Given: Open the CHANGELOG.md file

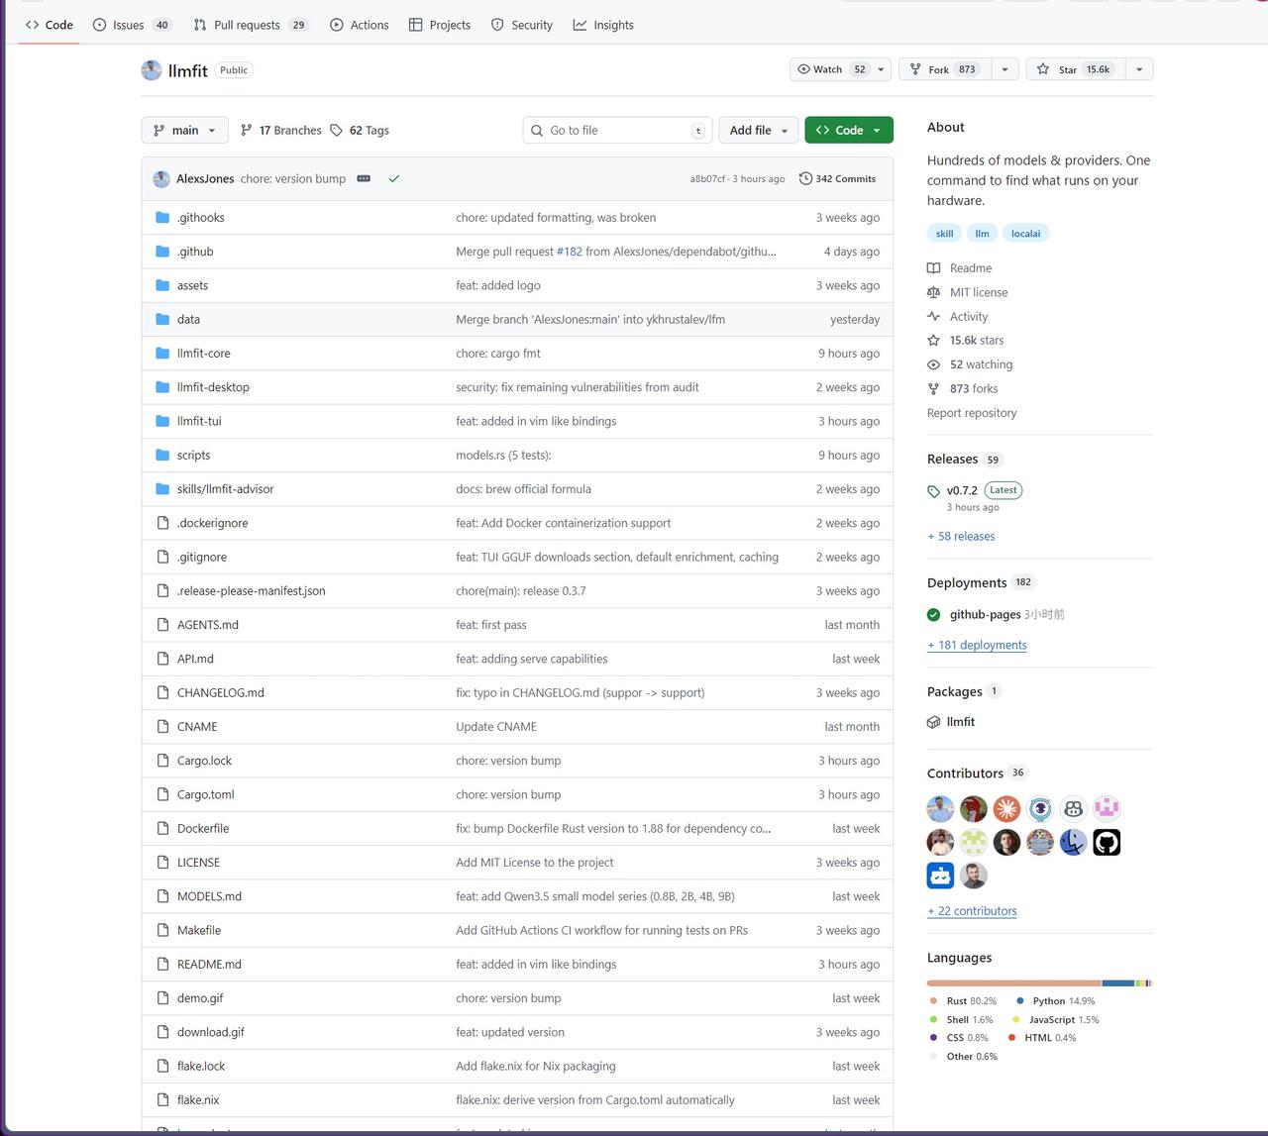Looking at the screenshot, I should [221, 693].
